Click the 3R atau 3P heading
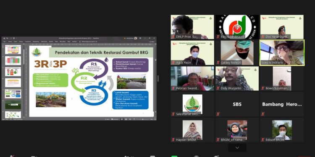Screen dimensions: 315x157 (x=50, y=64)
